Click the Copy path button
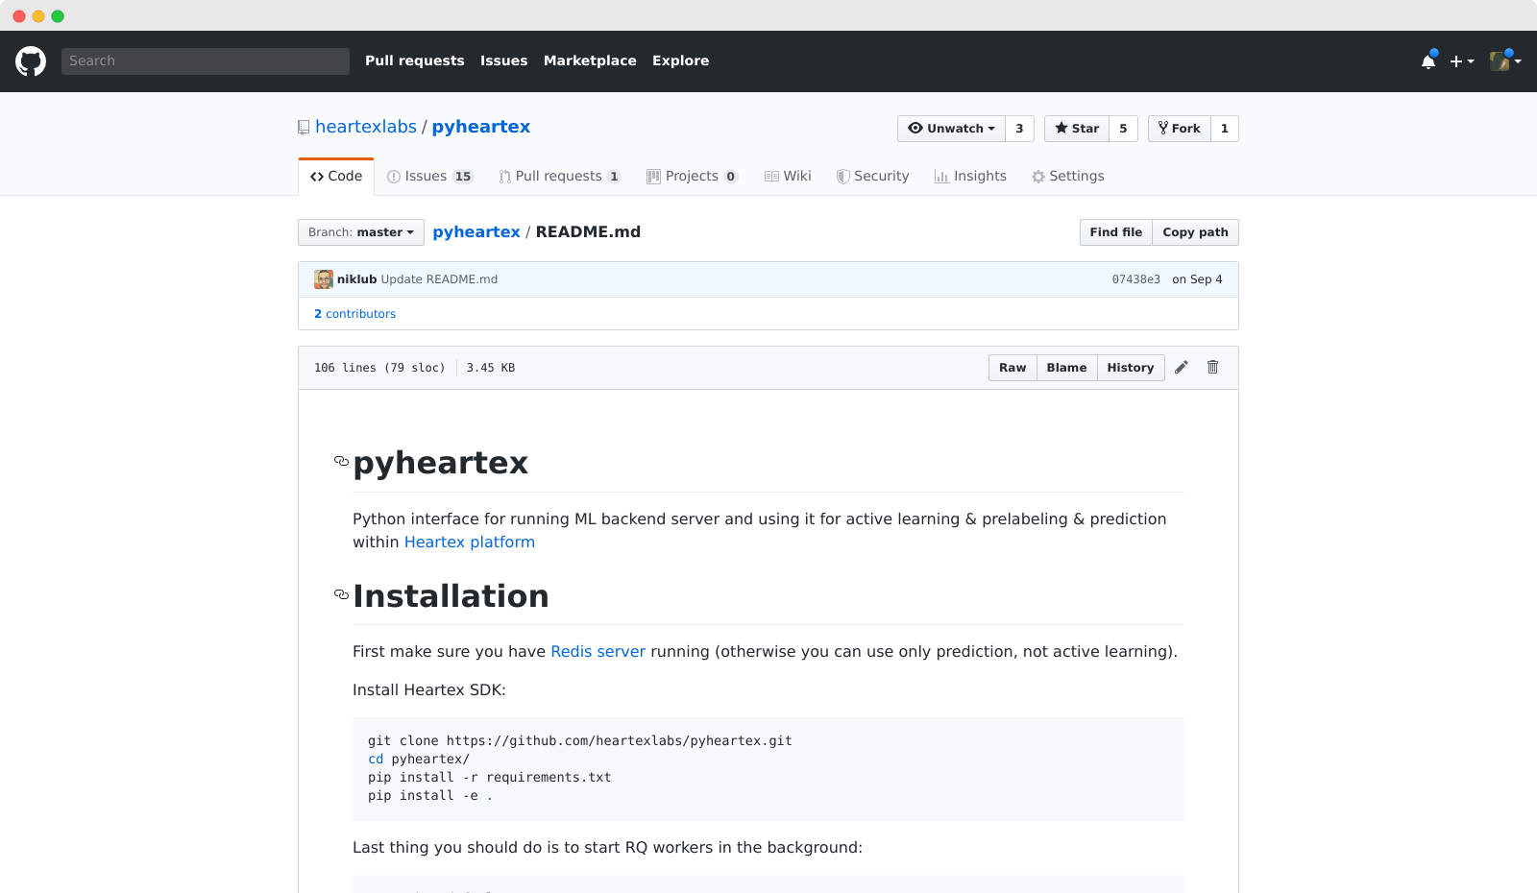1537x893 pixels. click(x=1196, y=232)
